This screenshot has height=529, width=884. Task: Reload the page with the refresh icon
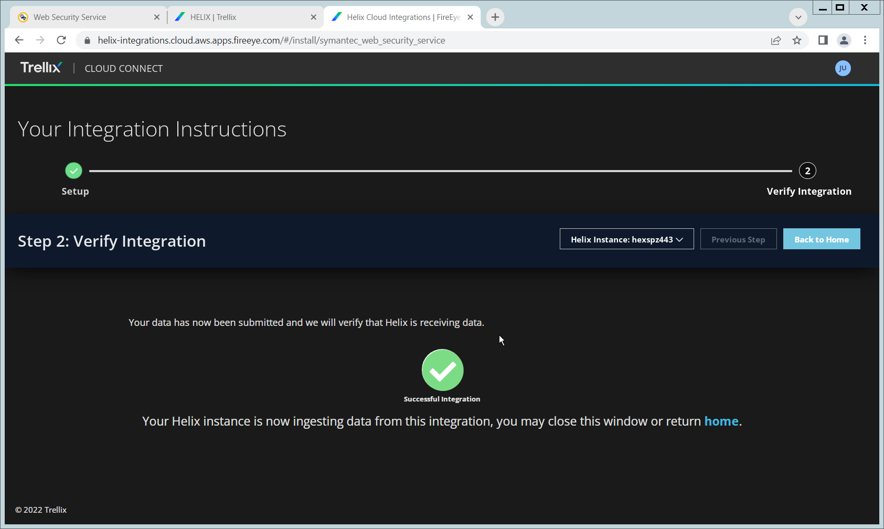61,40
